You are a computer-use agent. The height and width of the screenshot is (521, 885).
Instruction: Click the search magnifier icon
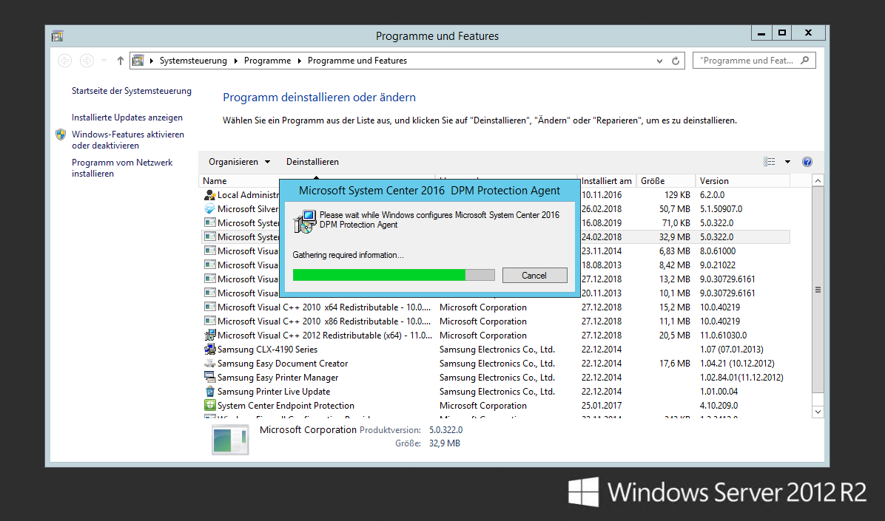click(x=805, y=61)
